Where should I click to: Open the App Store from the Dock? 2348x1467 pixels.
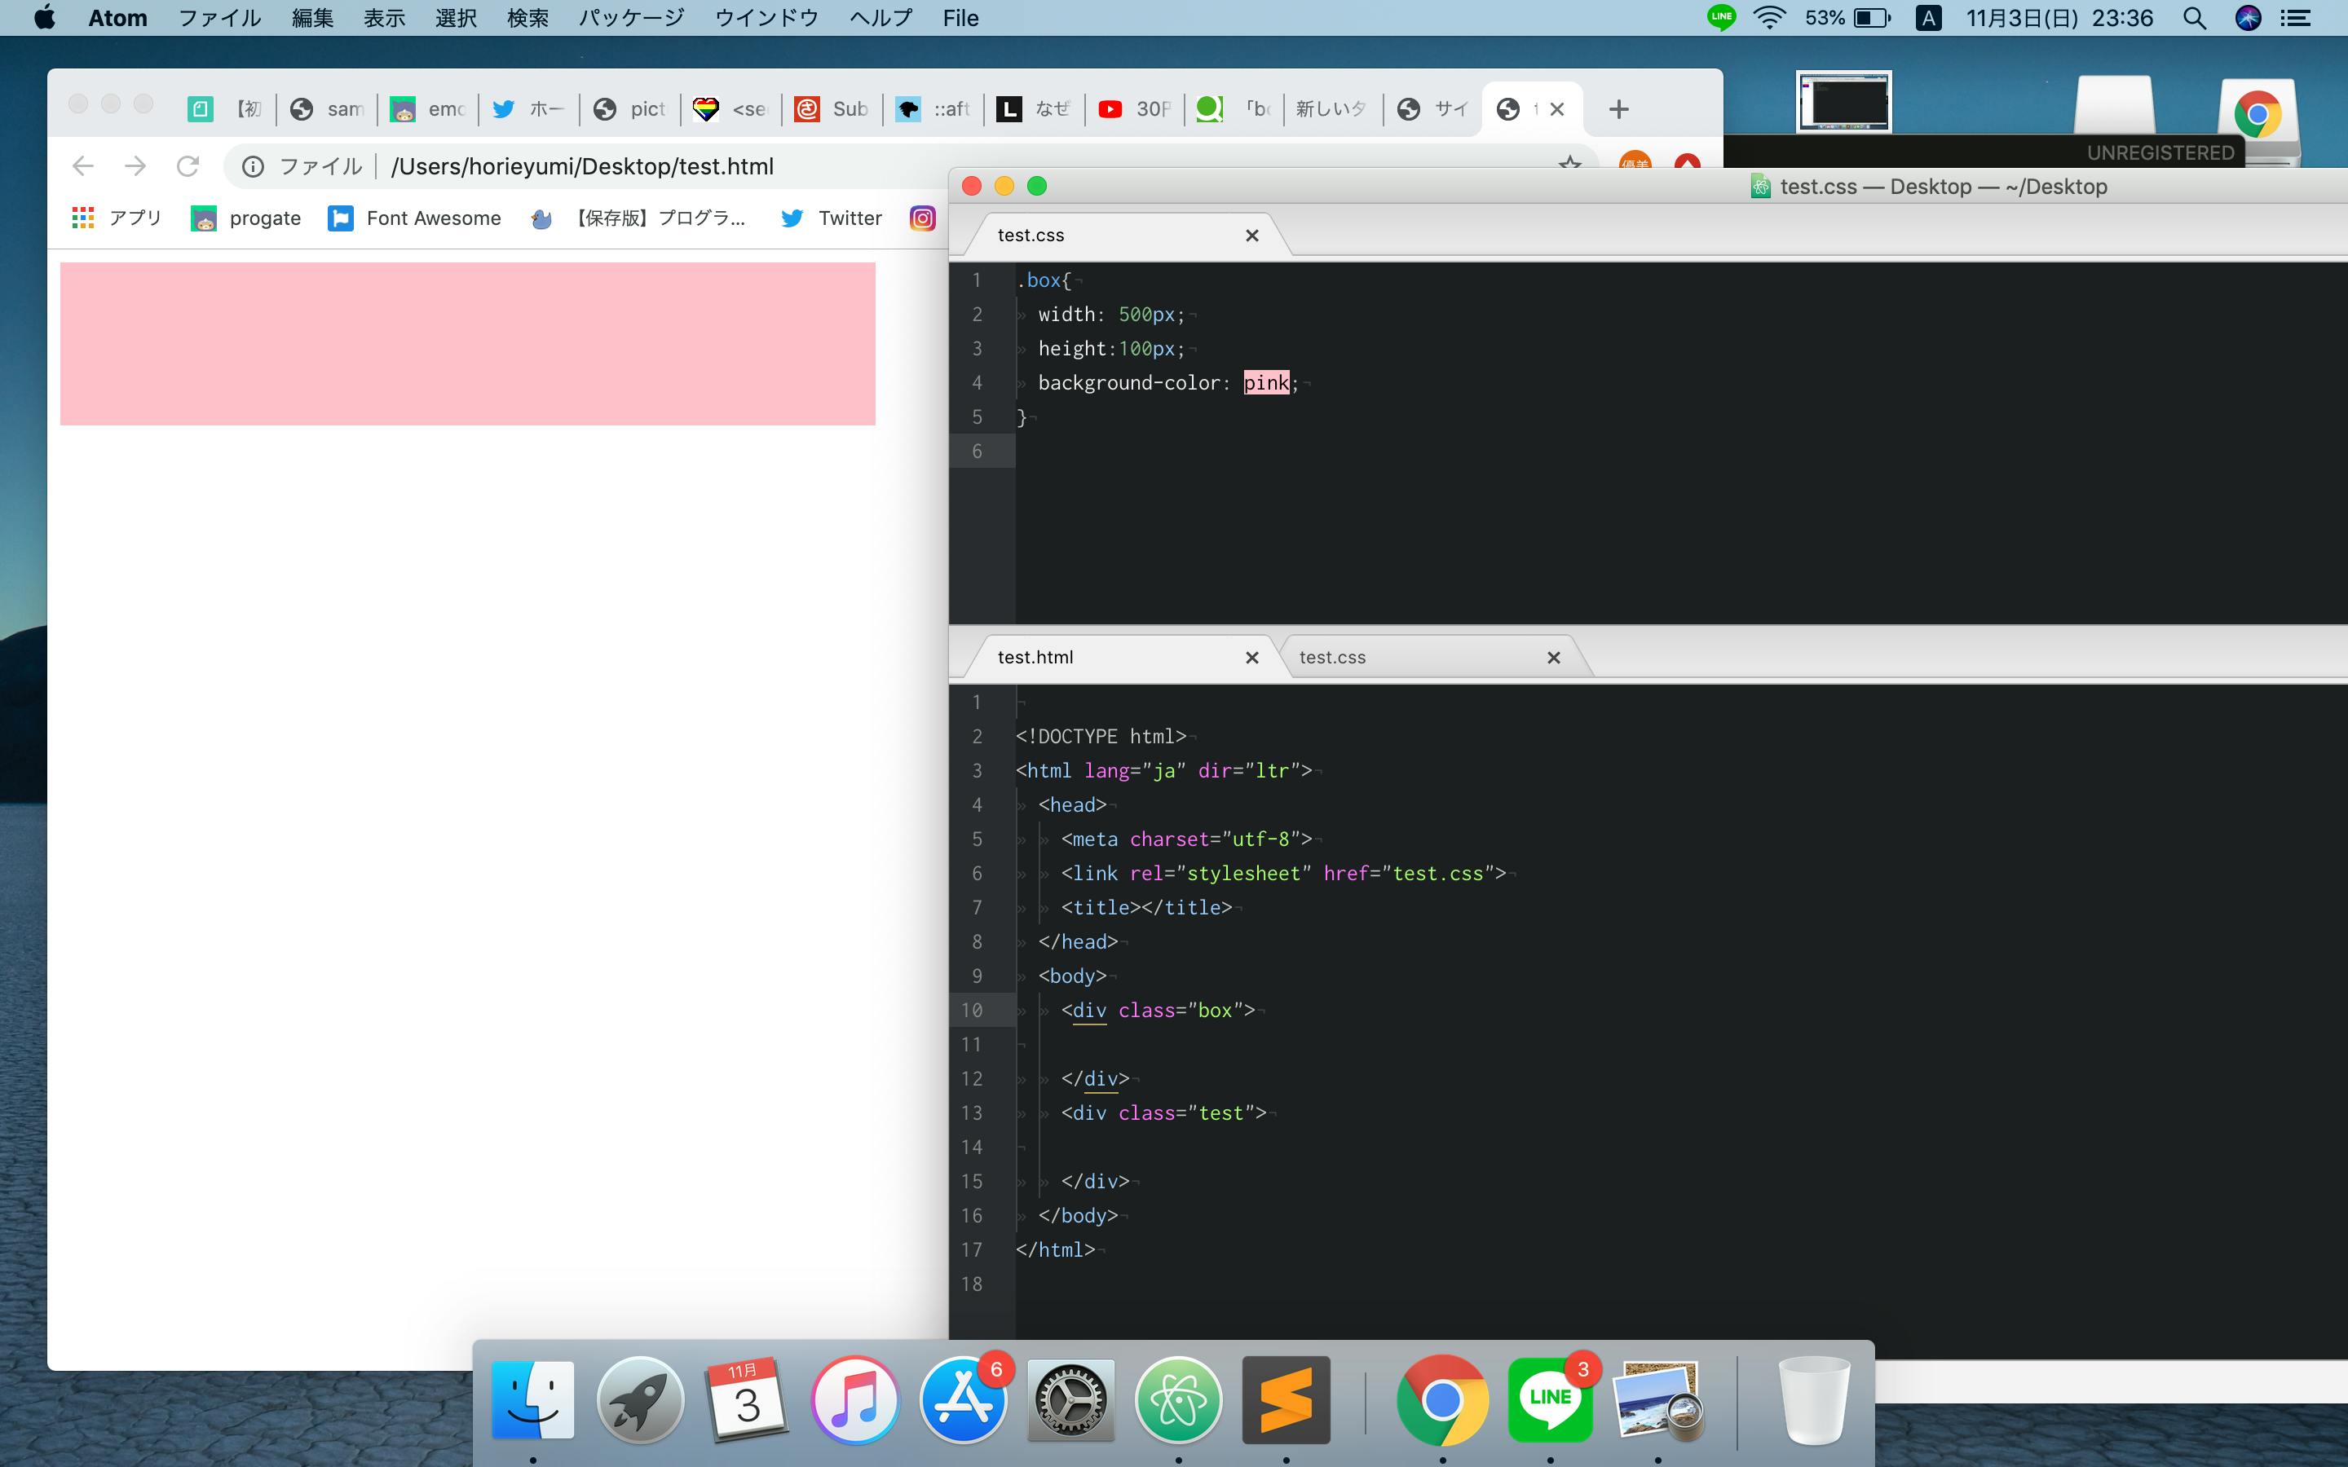[963, 1401]
